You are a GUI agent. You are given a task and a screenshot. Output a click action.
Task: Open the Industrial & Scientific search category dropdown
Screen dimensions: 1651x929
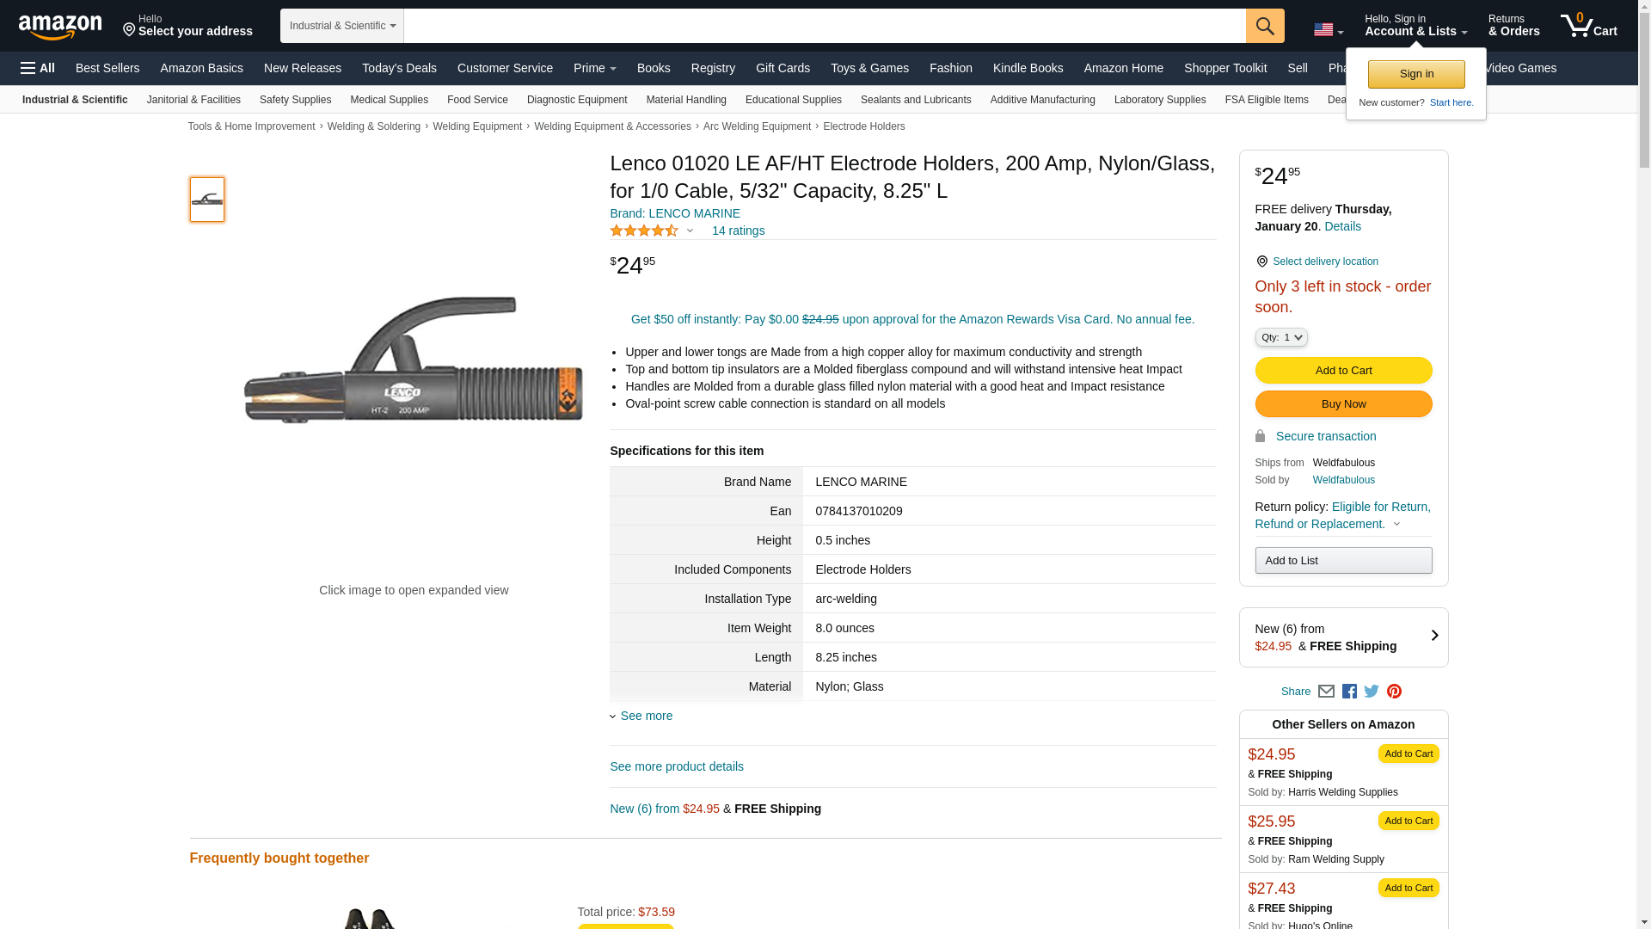(342, 26)
